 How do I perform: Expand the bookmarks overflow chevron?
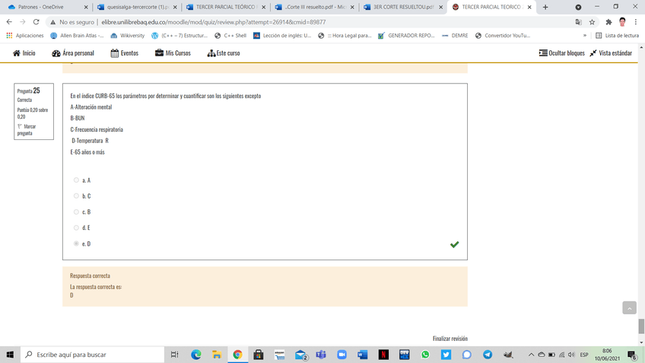point(584,36)
